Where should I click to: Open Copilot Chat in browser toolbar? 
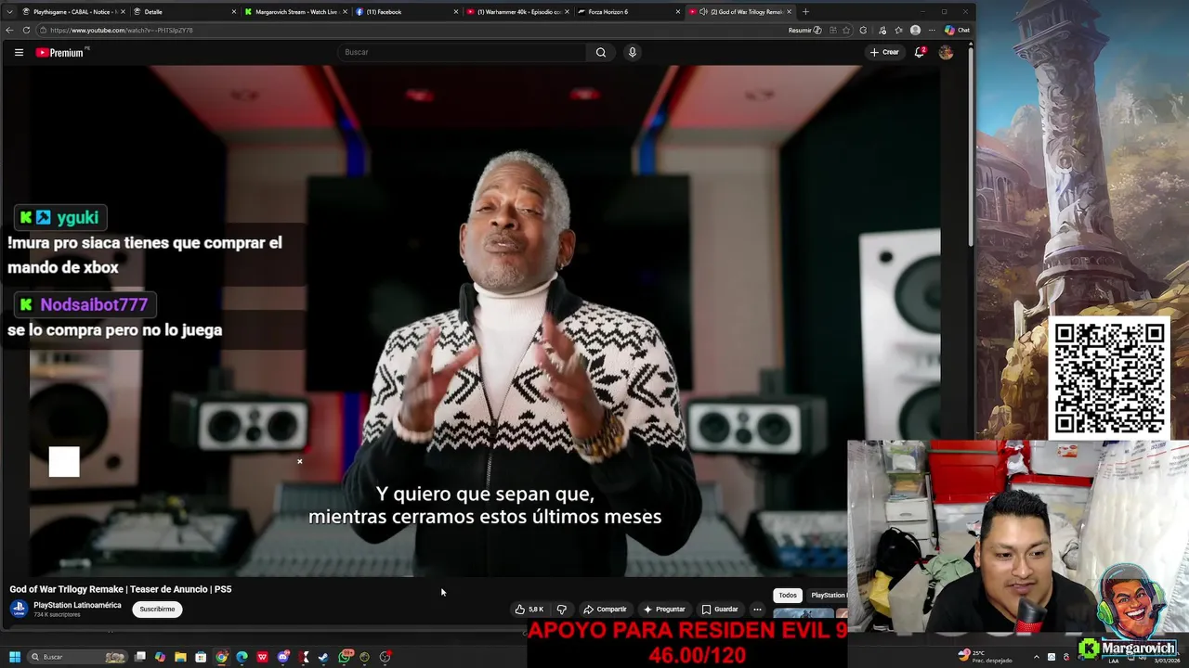957,30
